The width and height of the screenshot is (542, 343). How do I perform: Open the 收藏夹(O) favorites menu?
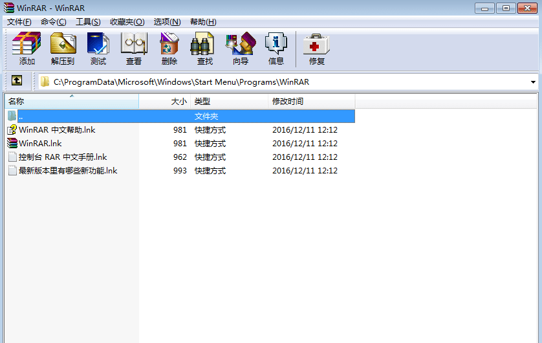click(x=127, y=22)
